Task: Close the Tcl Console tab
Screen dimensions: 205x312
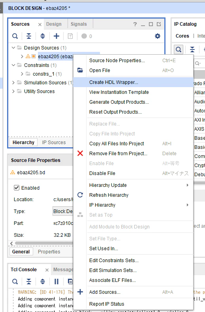Action: [47, 270]
